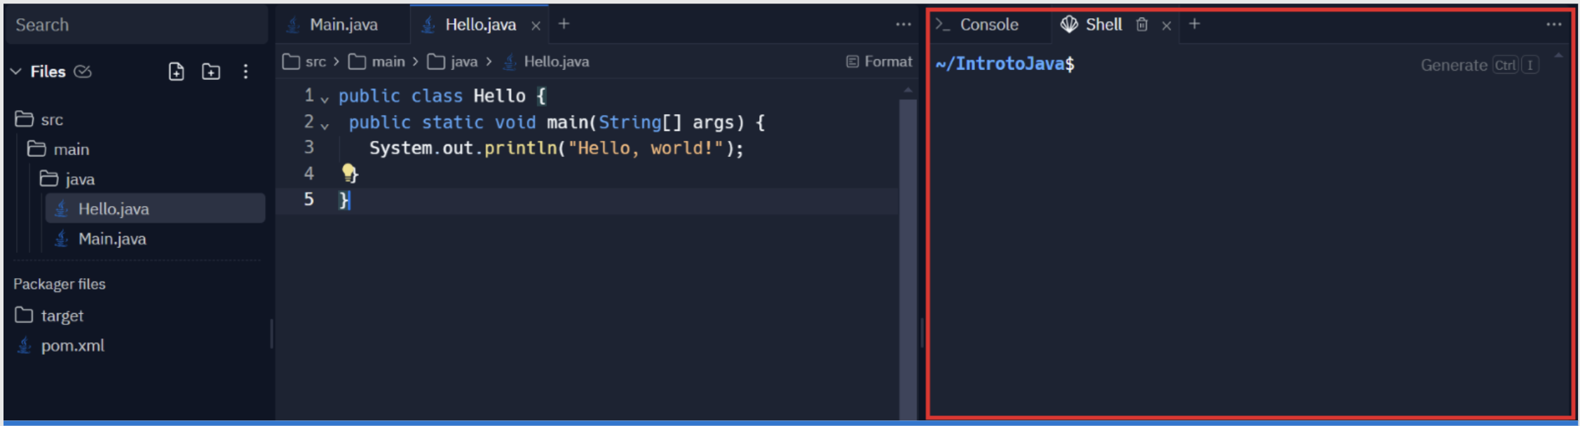1580x426 pixels.
Task: Click line number 3 in the gutter
Action: pyautogui.click(x=308, y=147)
